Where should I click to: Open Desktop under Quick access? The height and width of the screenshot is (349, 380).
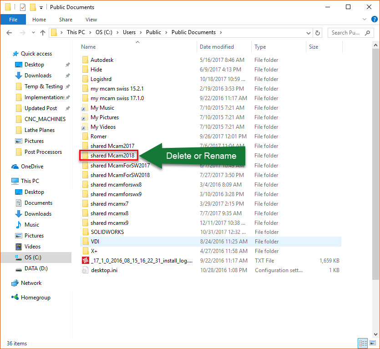34,65
